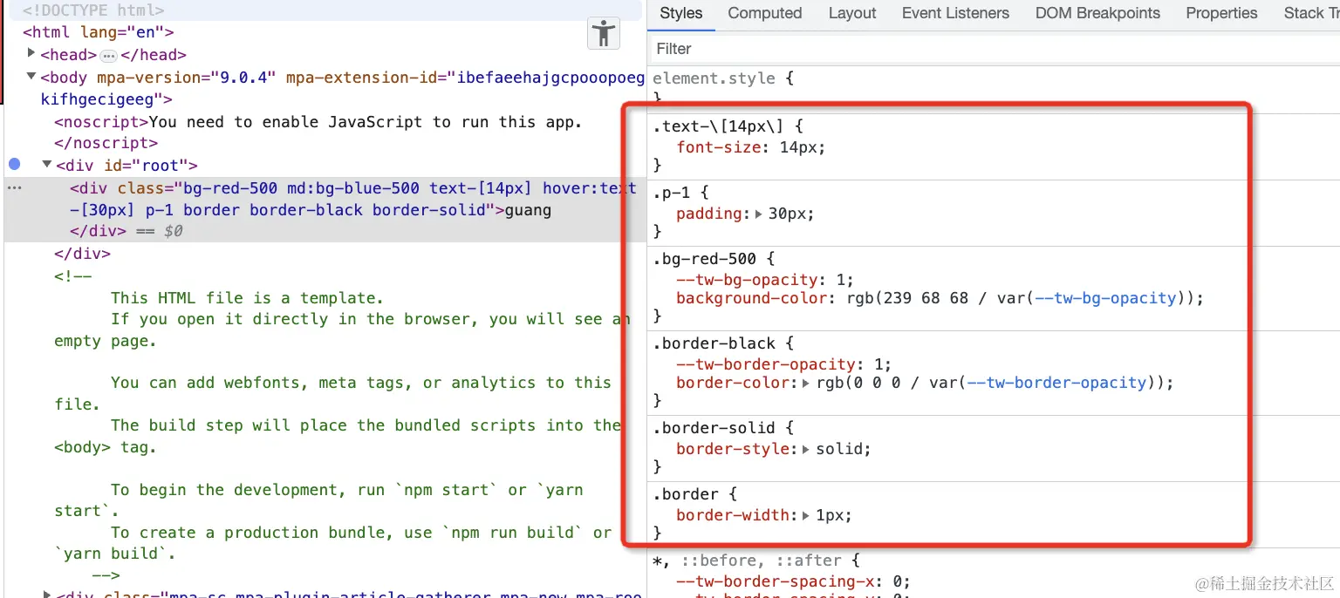This screenshot has width=1340, height=598.
Task: Click the guang text node
Action: coord(528,210)
